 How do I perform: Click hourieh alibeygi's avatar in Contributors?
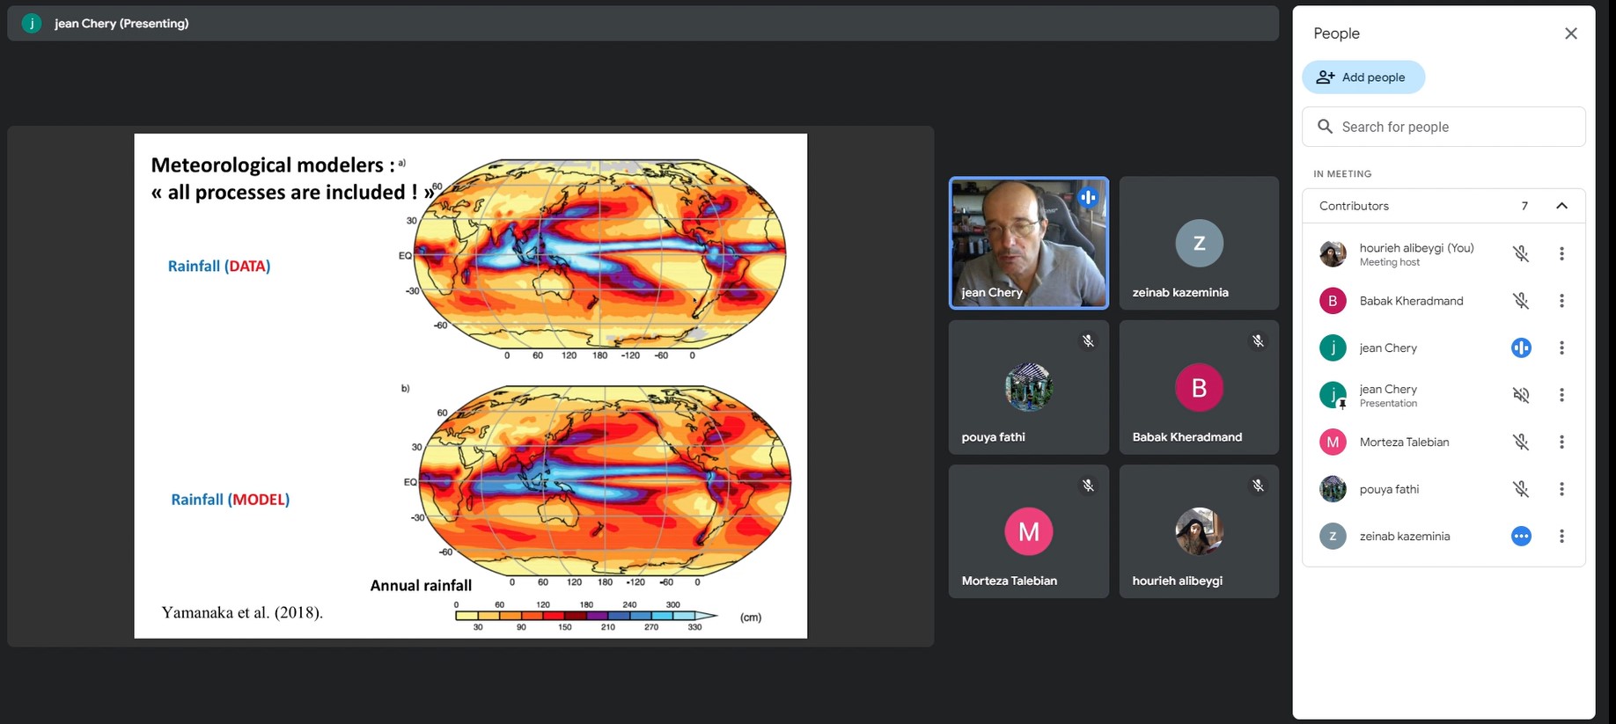pyautogui.click(x=1333, y=253)
